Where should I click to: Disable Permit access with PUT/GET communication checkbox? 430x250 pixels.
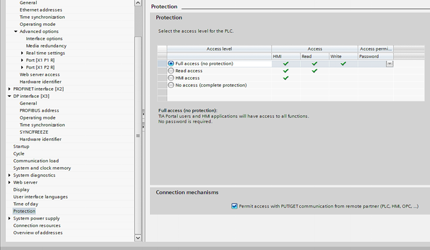tap(234, 206)
